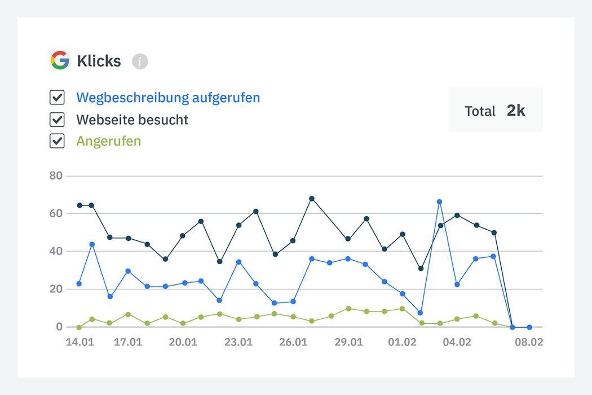Click the 08.02 x-axis date label
Image resolution: width=592 pixels, height=395 pixels.
coord(528,342)
